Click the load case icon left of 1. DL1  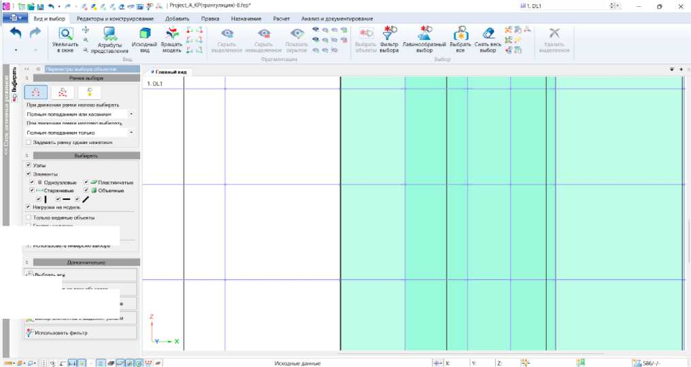click(523, 6)
